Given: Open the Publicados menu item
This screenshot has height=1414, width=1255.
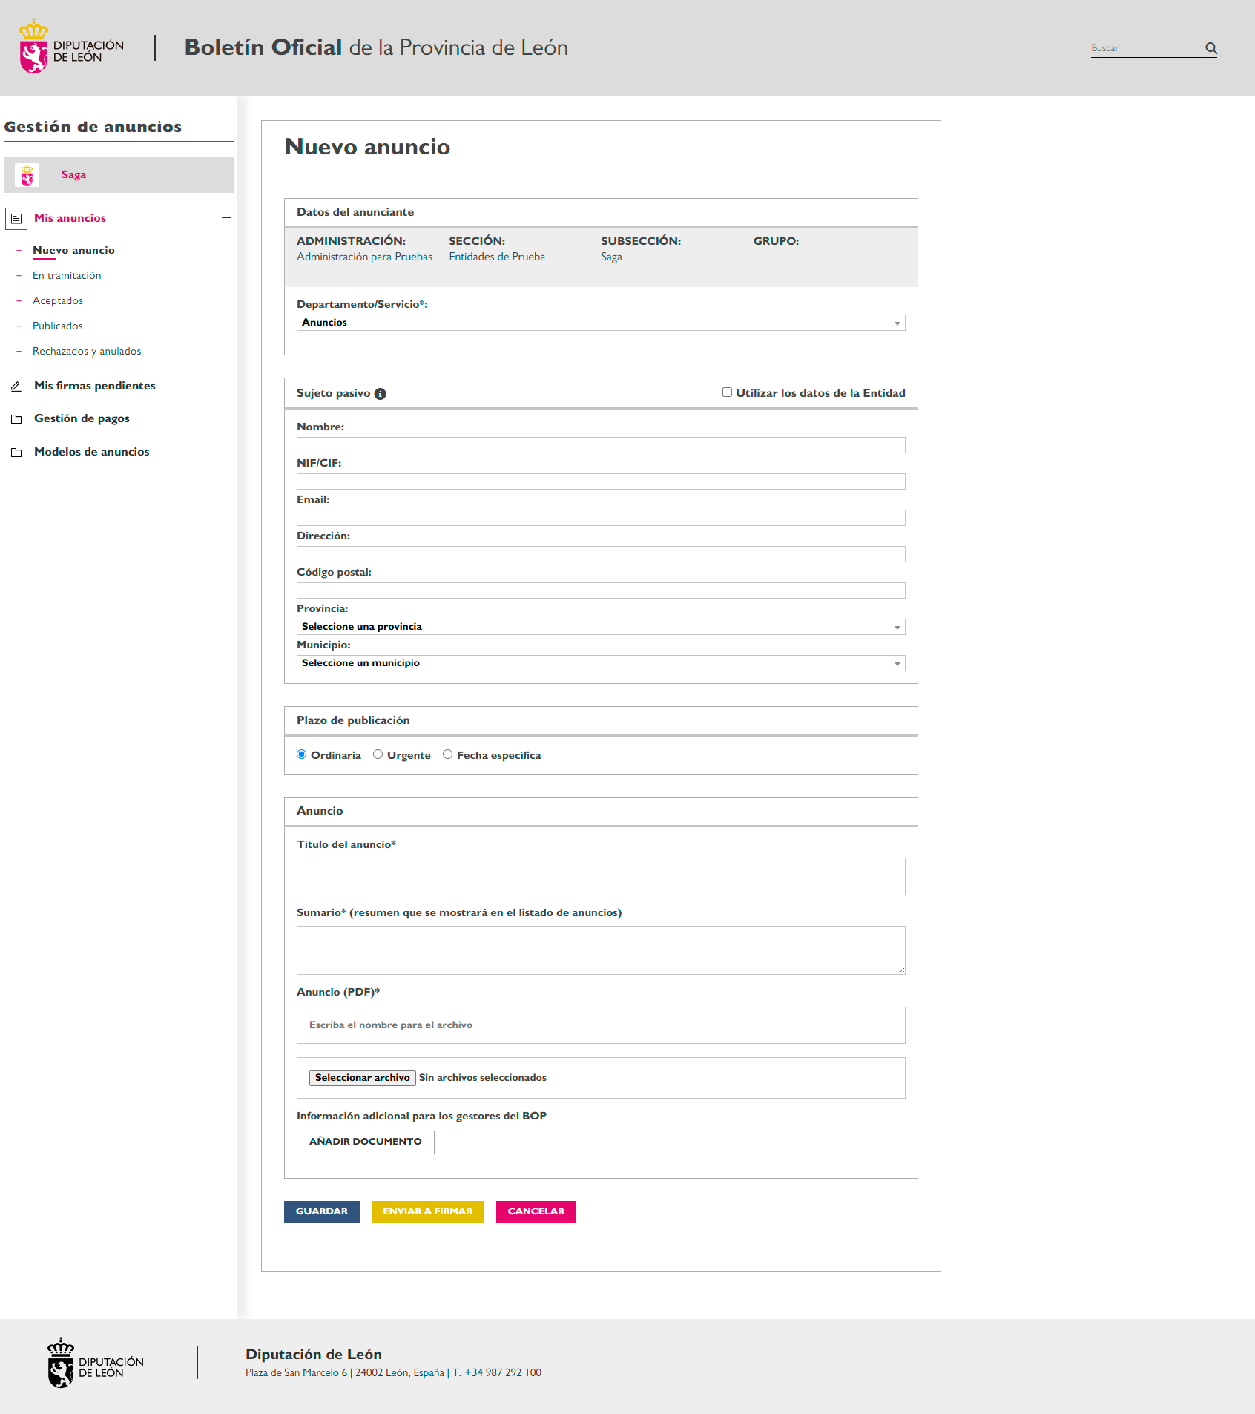Looking at the screenshot, I should click(x=58, y=326).
